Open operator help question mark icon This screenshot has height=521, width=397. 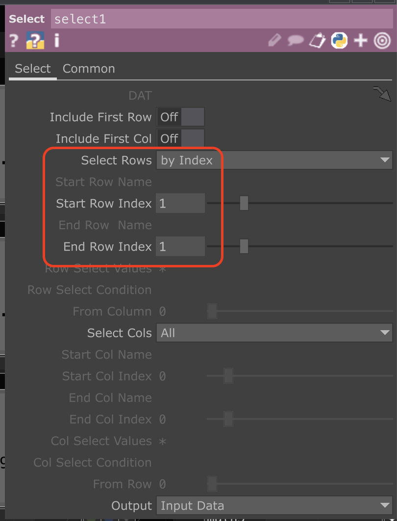click(14, 41)
